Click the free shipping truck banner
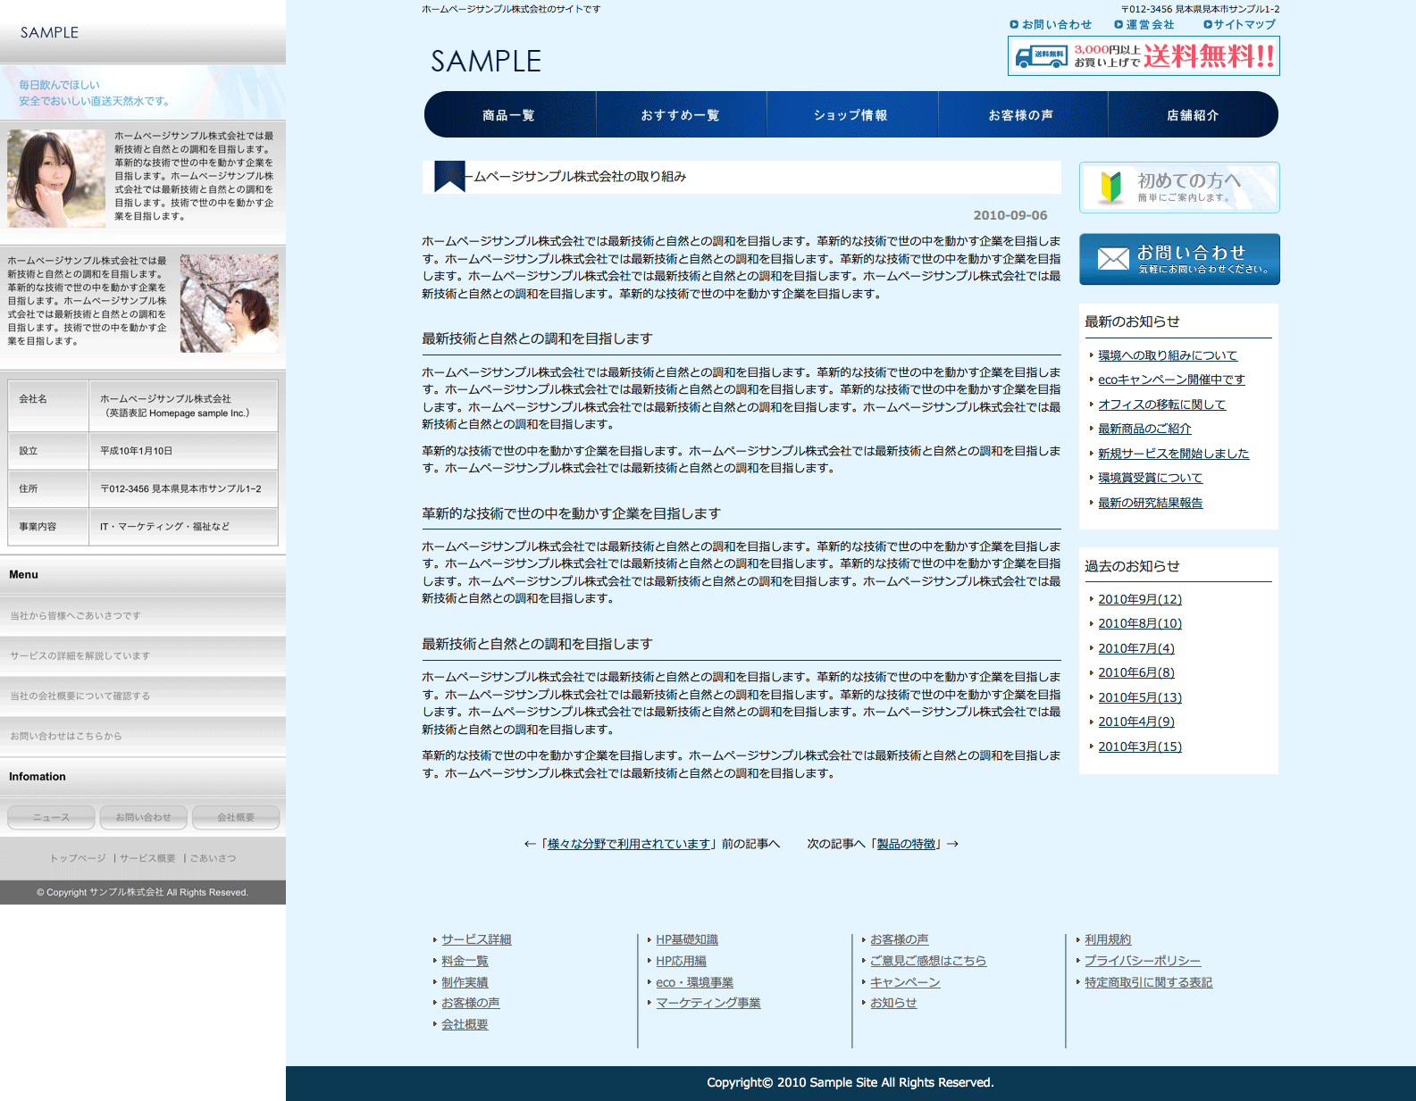 point(1143,56)
